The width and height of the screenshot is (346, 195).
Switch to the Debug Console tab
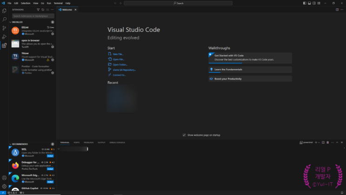point(117,143)
